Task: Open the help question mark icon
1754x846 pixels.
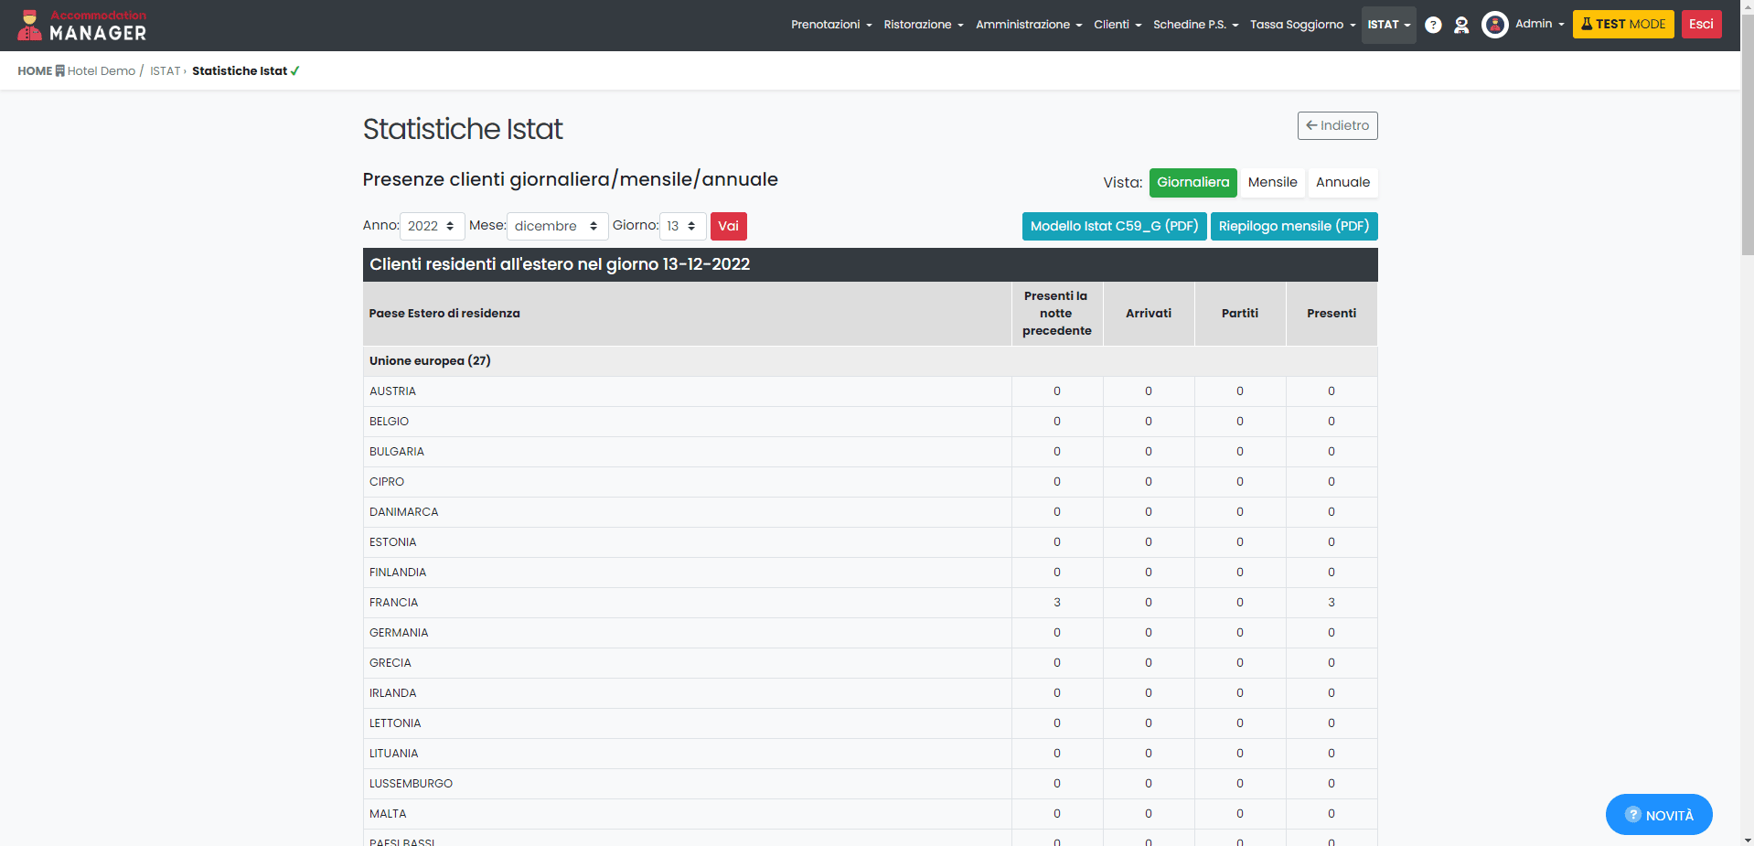Action: (x=1433, y=26)
